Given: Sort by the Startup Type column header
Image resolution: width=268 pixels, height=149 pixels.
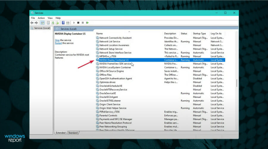Looking at the screenshot, I should (199, 34).
